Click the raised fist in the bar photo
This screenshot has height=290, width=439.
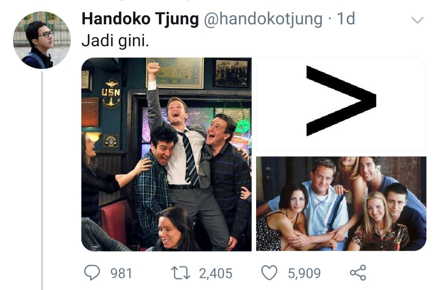(x=153, y=68)
